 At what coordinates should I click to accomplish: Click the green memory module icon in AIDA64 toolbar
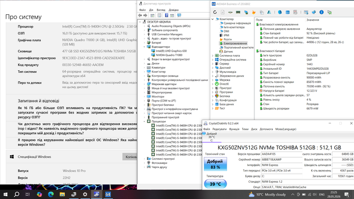pos(238,12)
